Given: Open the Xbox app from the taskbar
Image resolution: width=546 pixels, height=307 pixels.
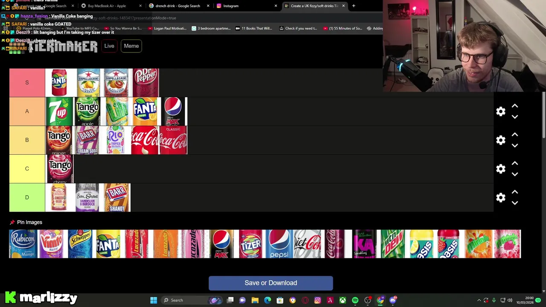Looking at the screenshot, I should pos(343,300).
